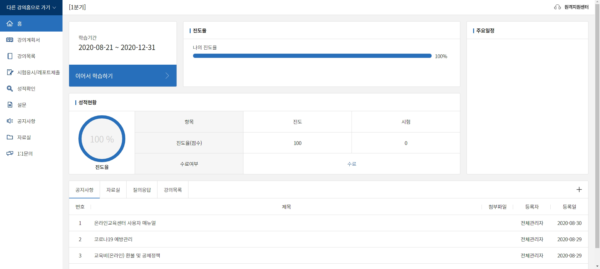Expand the 다른 강의홈으로 가기 dropdown
600x269 pixels.
click(x=31, y=7)
